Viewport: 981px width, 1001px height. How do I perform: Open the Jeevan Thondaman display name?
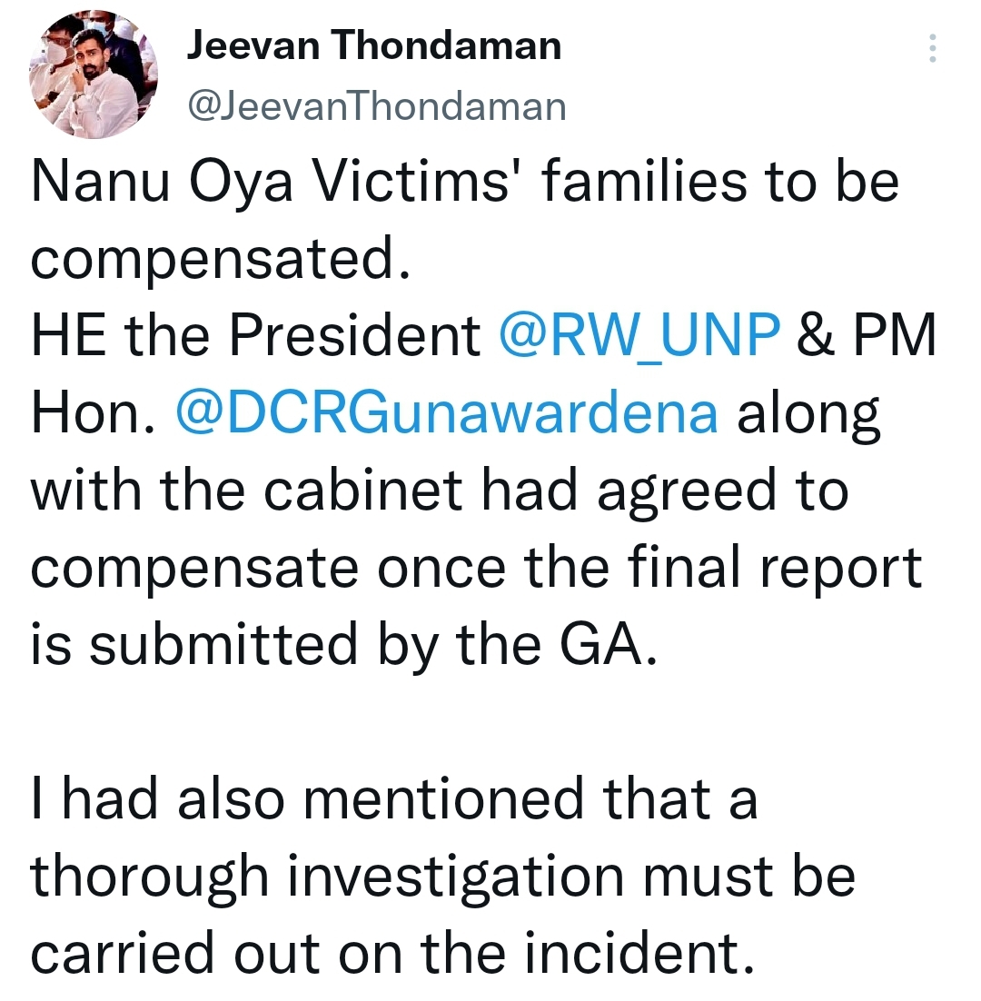[373, 45]
